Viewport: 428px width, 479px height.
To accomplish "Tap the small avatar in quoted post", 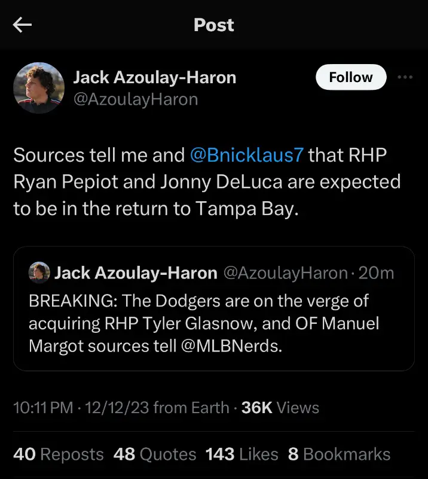I will pos(39,273).
